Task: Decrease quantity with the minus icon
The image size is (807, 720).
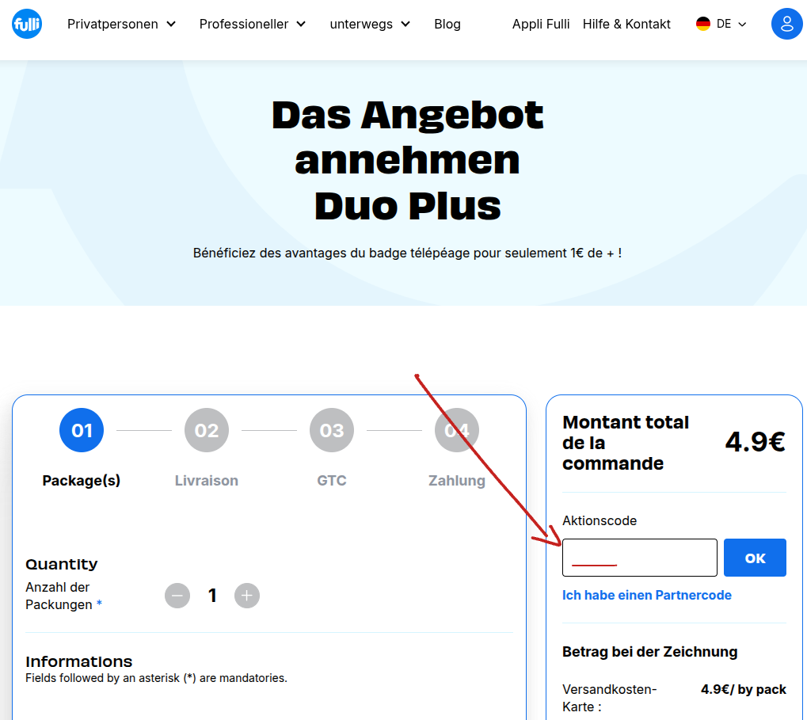Action: pos(177,595)
